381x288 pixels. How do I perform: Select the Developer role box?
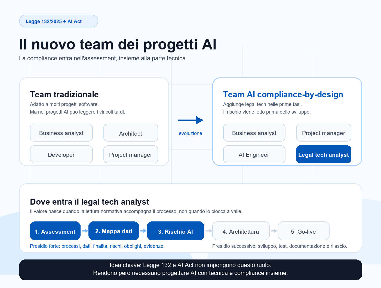coord(61,154)
